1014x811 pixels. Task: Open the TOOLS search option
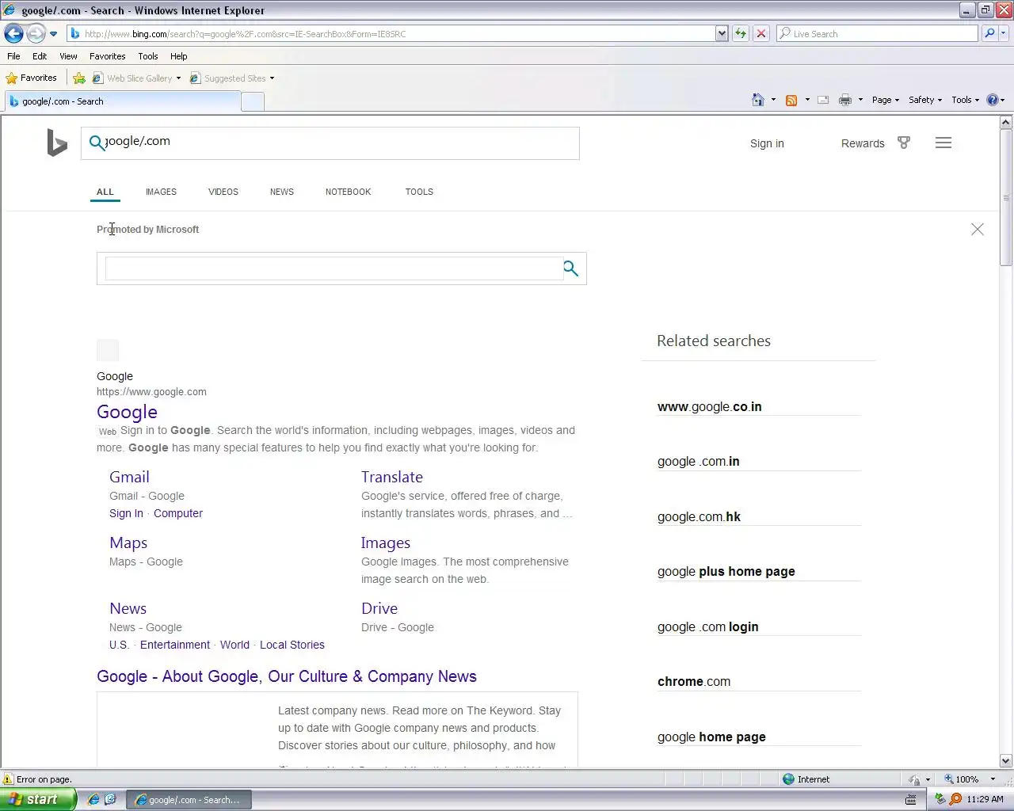pos(419,192)
